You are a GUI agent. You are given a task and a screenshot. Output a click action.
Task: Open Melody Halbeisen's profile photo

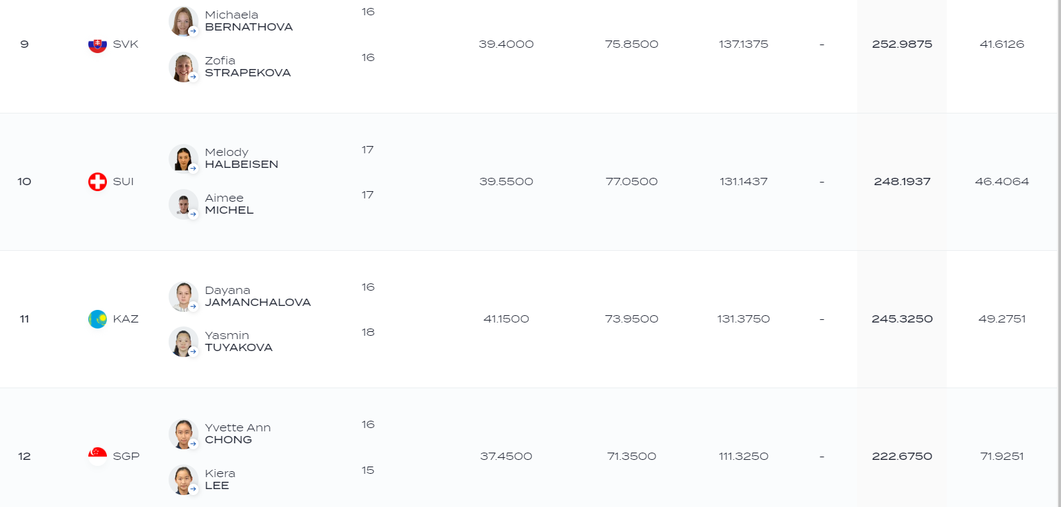coord(183,159)
